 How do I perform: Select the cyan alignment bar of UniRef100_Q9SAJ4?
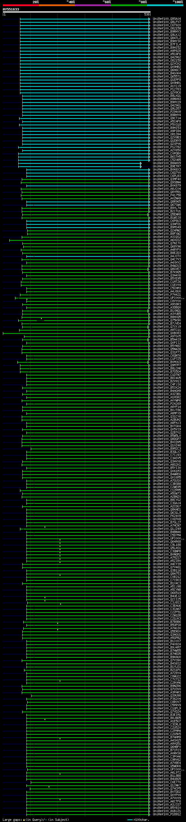(85, 19)
